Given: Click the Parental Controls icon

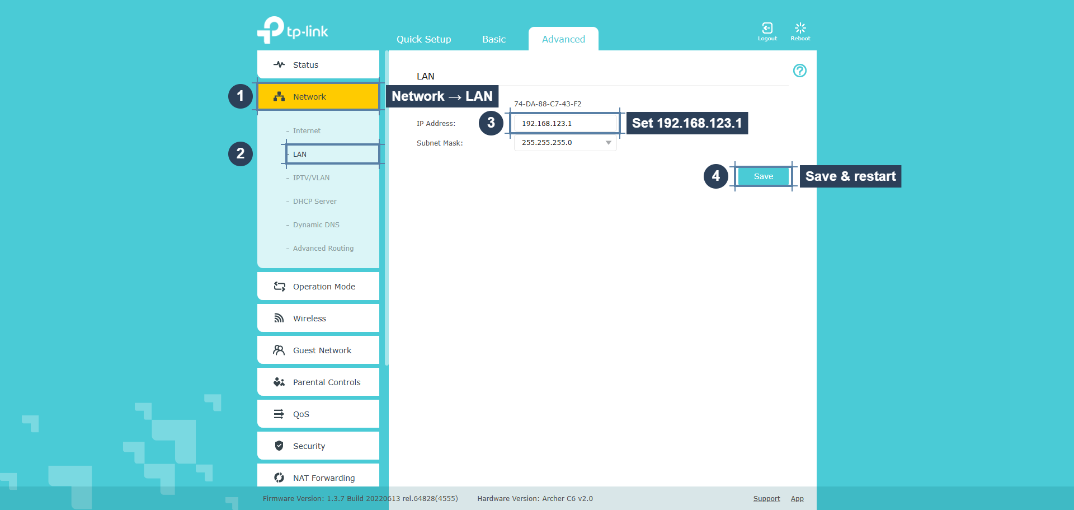Looking at the screenshot, I should pyautogui.click(x=279, y=382).
